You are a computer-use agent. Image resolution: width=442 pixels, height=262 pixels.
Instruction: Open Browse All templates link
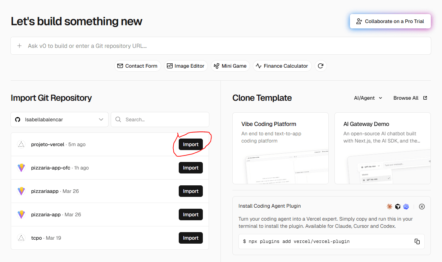pos(410,98)
